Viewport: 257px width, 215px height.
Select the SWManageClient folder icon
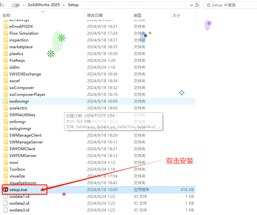click(x=6, y=135)
